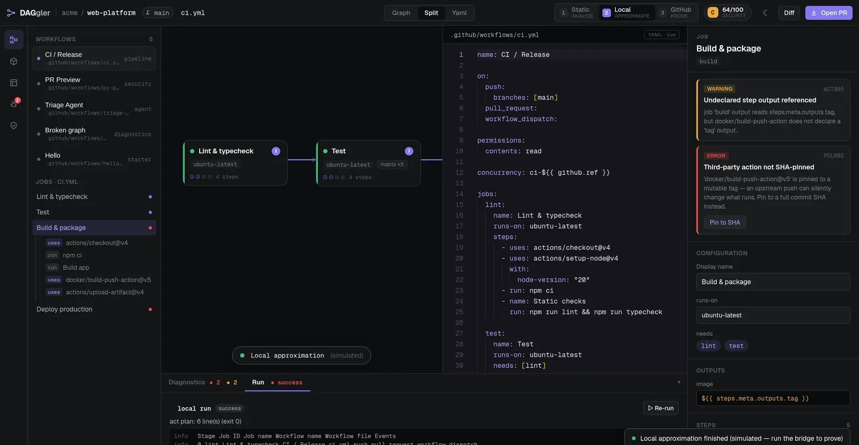Click the 64/100 security score badge
The image size is (859, 445).
point(727,13)
